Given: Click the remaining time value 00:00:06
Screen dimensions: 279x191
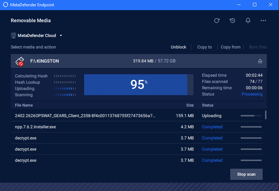Looking at the screenshot, I should (254, 88).
